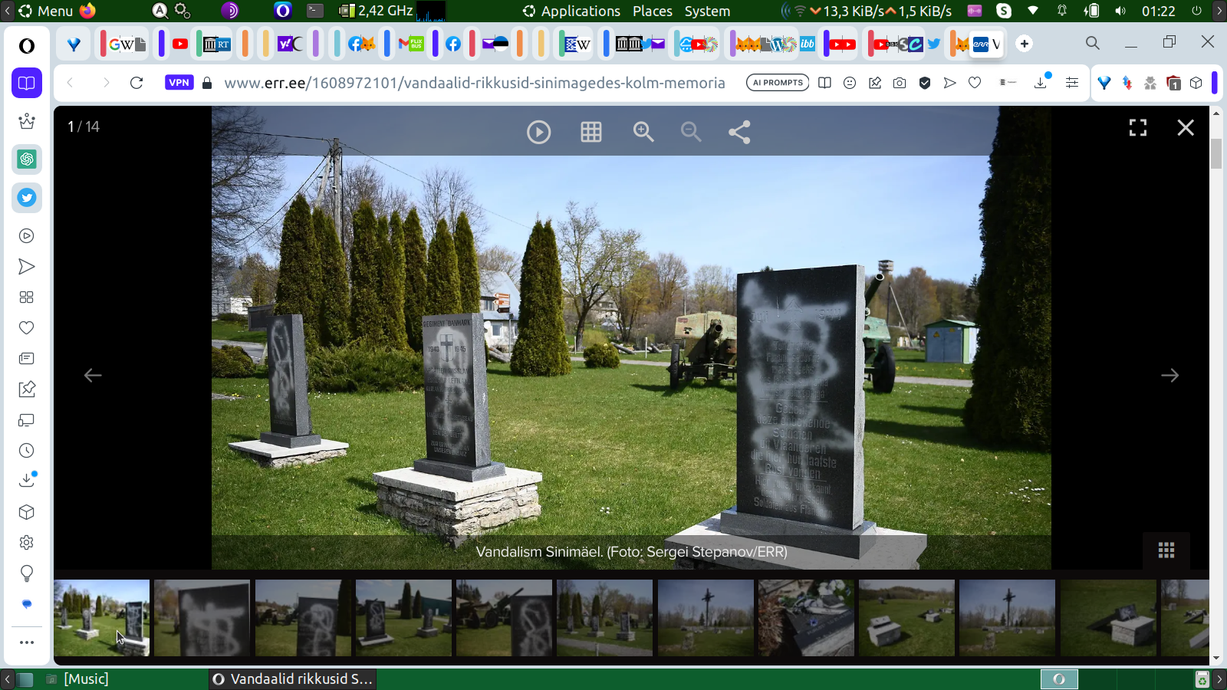The height and width of the screenshot is (690, 1227).
Task: Zoom out of the gallery photo
Action: pyautogui.click(x=691, y=132)
